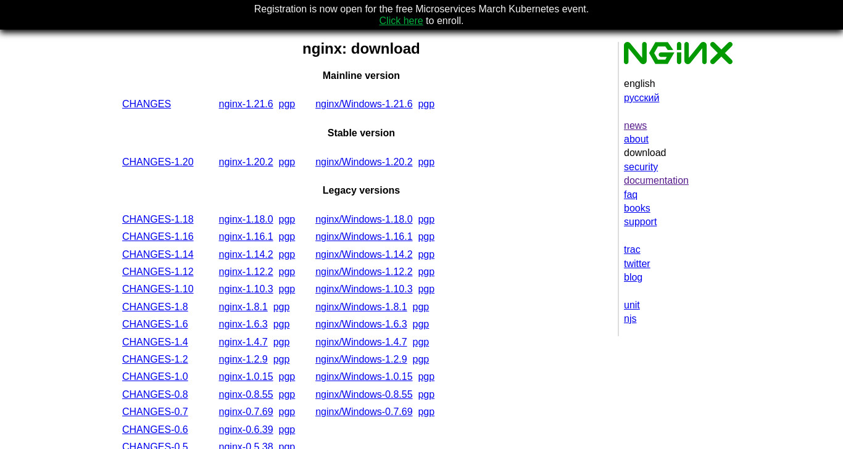Open pgp signature for nginx-1.20.2
Viewport: 843px width, 449px height.
[287, 162]
